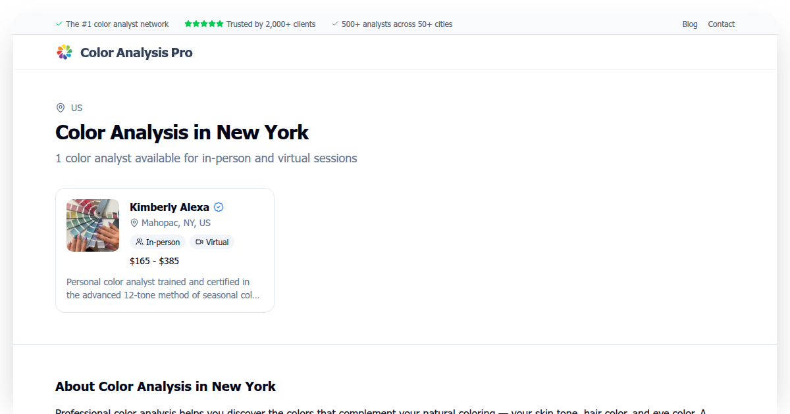Click the 'About Color Analysis in New York' heading

tap(166, 386)
